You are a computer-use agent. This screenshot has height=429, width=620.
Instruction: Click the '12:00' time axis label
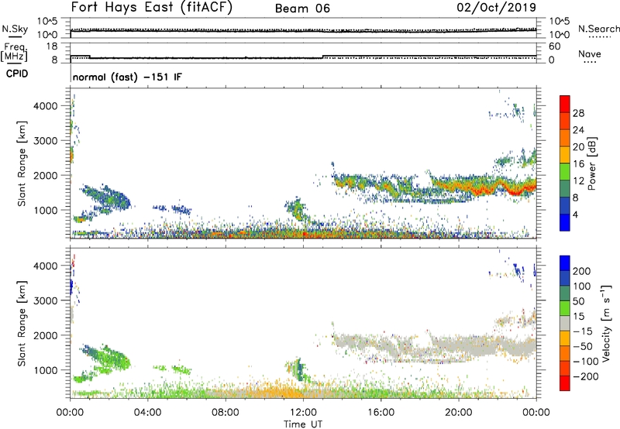[303, 413]
